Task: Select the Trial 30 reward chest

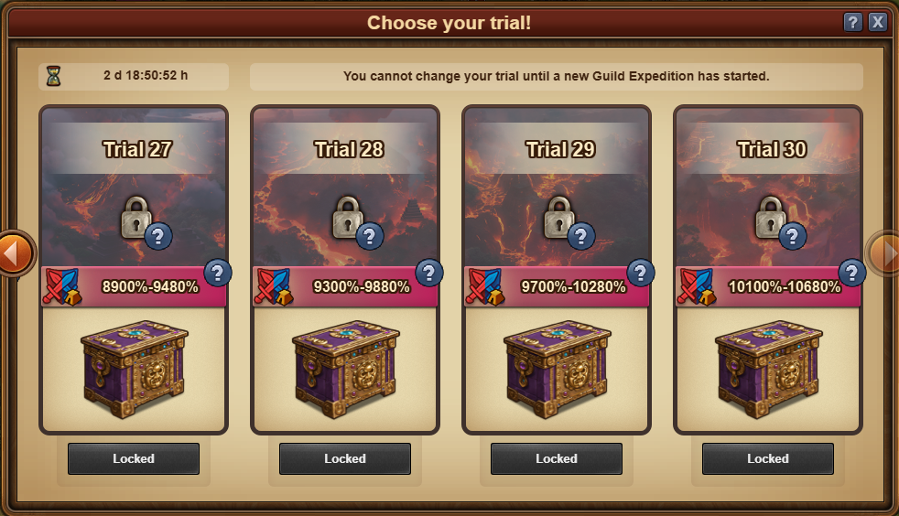Action: [768, 368]
